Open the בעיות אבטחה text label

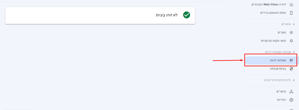278,69
